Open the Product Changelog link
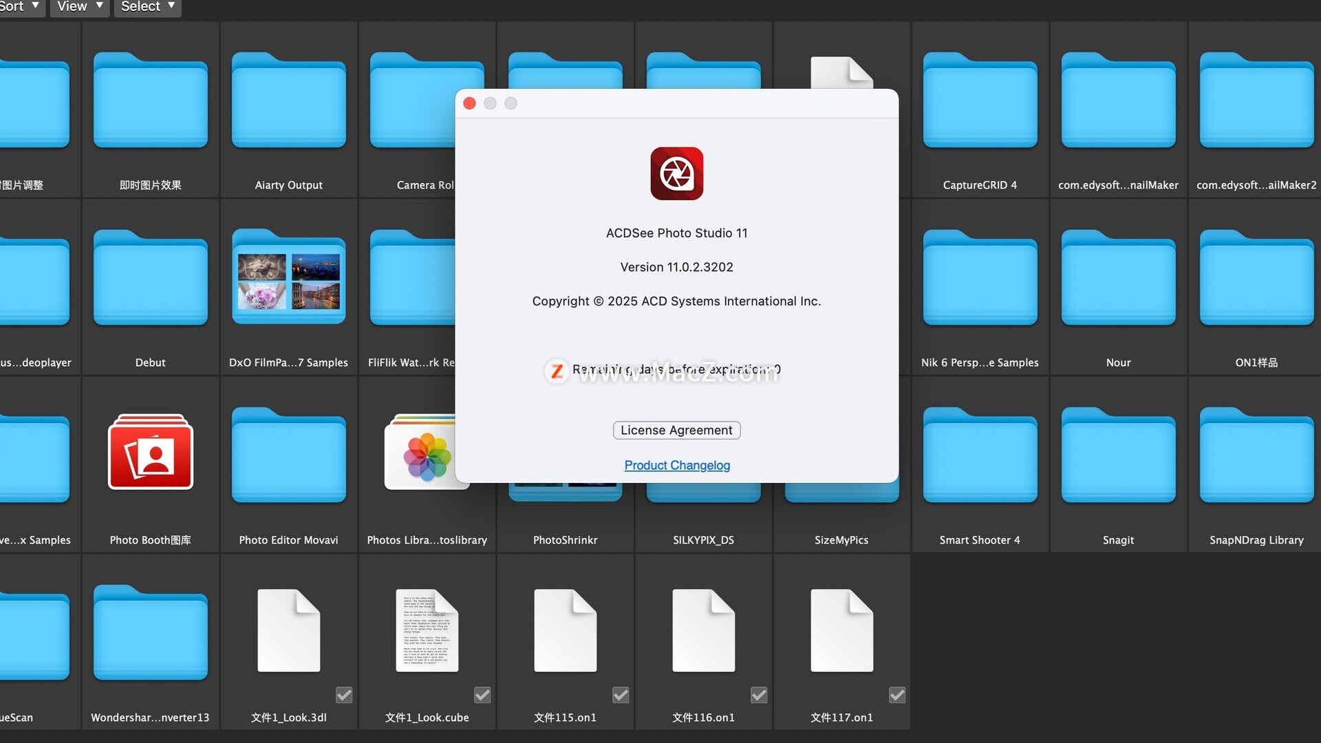Viewport: 1321px width, 743px height. 677,465
